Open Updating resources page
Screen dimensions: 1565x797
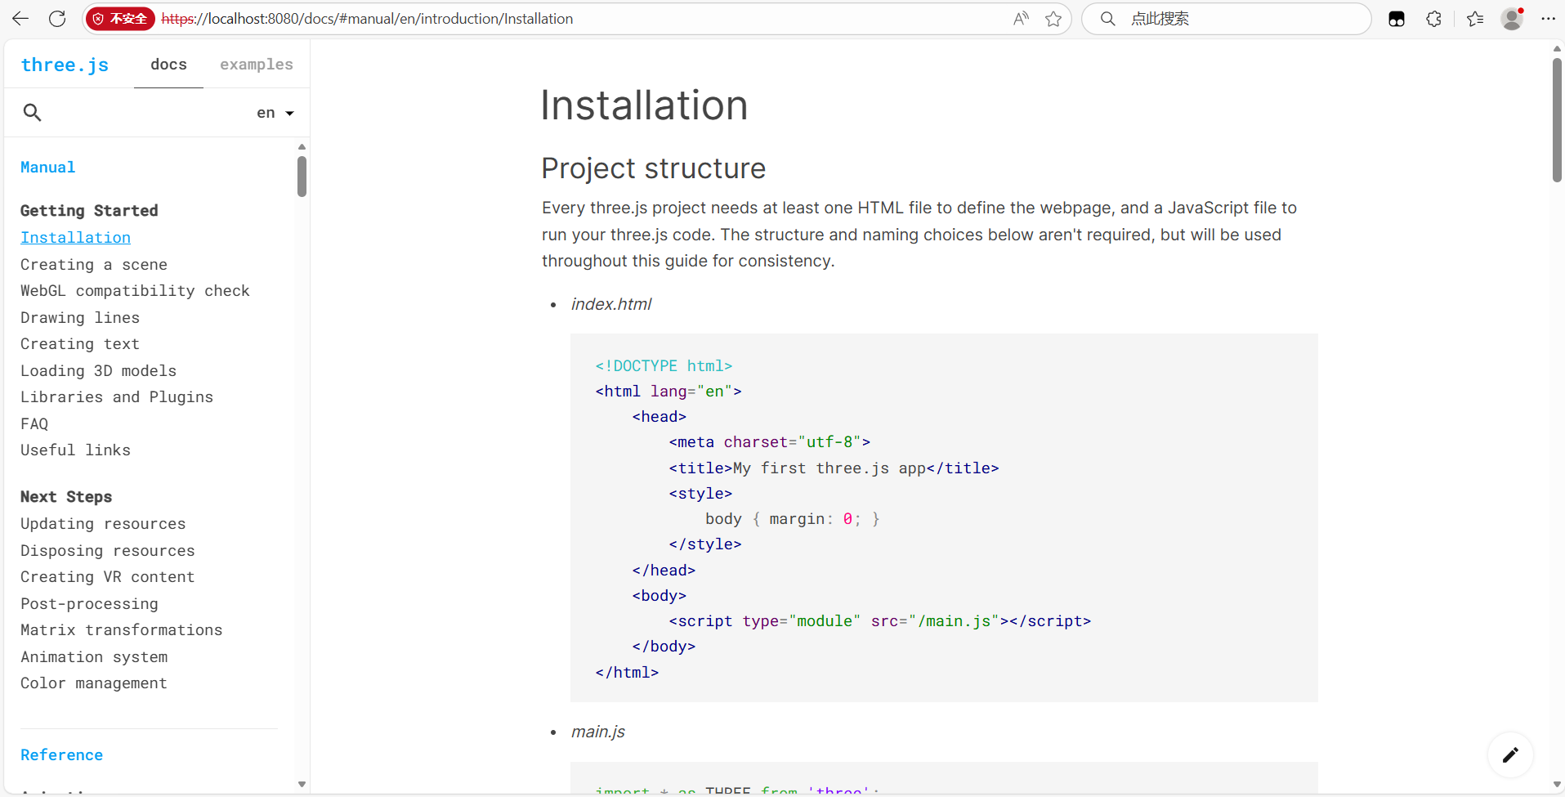pos(103,524)
